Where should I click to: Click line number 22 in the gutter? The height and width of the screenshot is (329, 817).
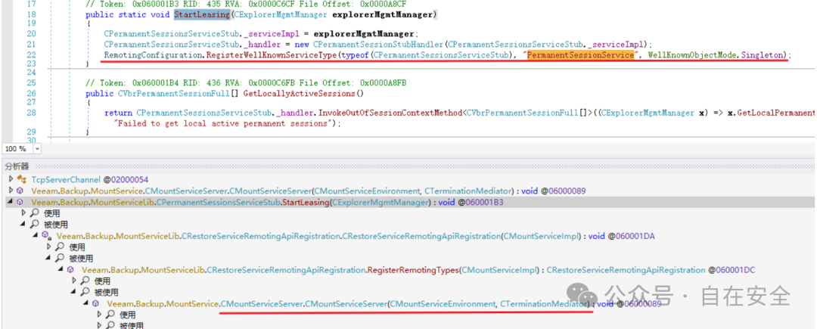tap(31, 54)
